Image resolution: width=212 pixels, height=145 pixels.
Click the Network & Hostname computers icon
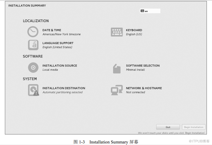click(x=117, y=90)
